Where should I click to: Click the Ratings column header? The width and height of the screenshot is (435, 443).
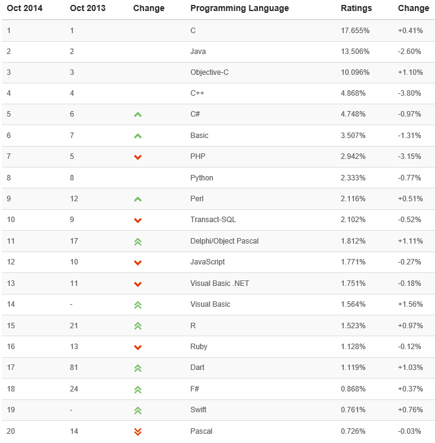[356, 9]
